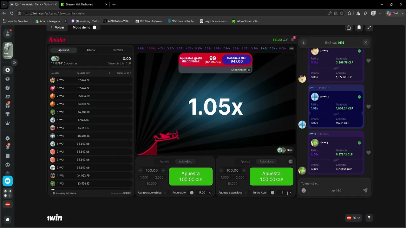Viewport: 406px width, 228px height.
Task: Close the chat panel with X
Action: [x=366, y=42]
